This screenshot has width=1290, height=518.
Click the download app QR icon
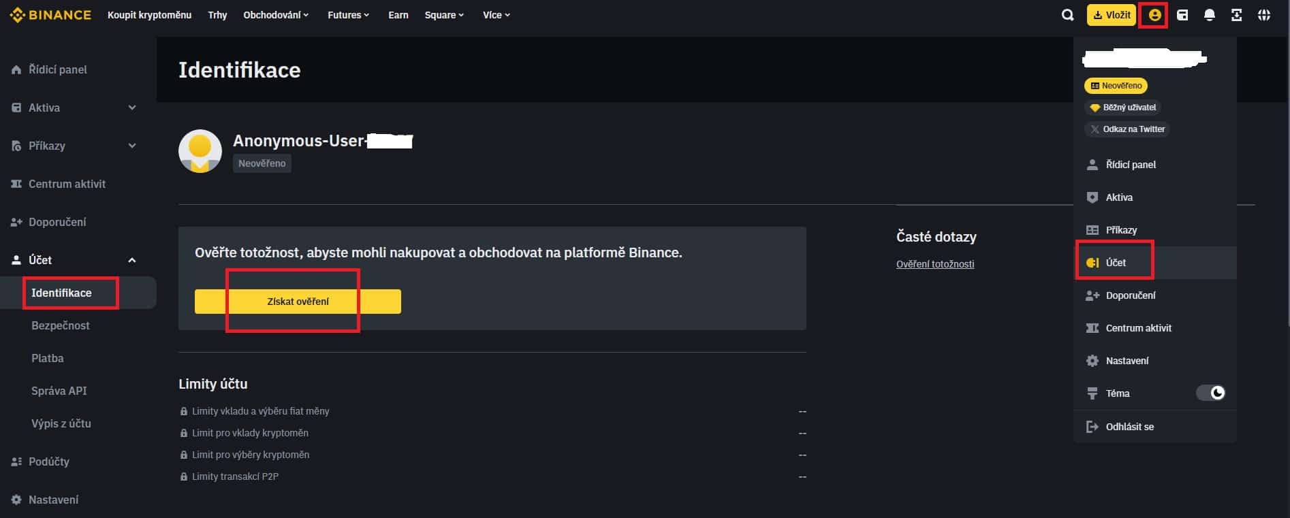click(x=1237, y=15)
